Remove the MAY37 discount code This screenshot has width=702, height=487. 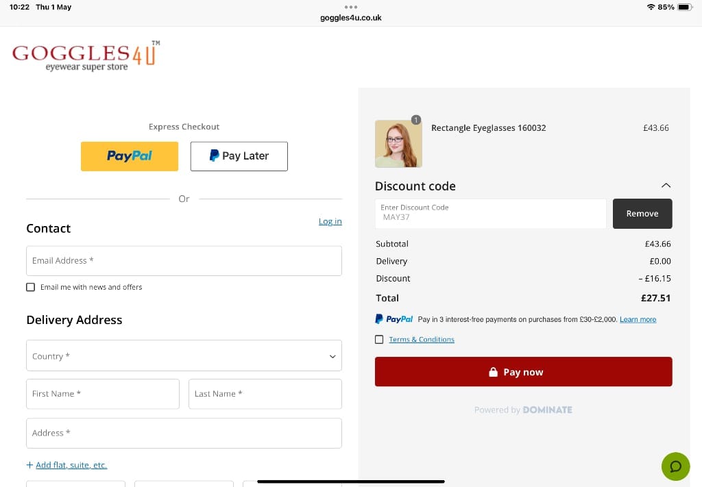pyautogui.click(x=642, y=214)
